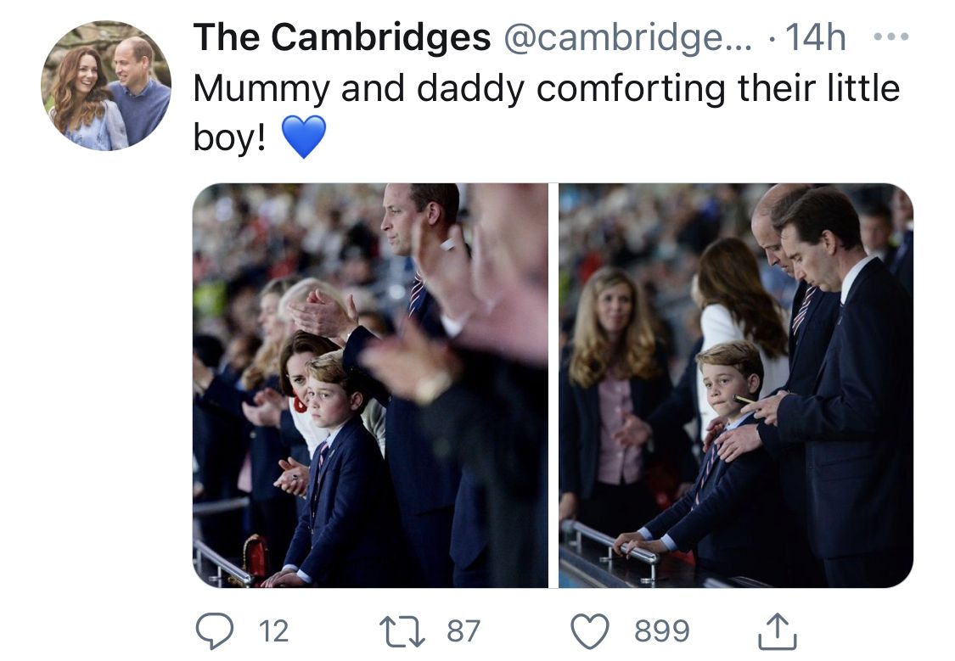Click the blue heart emoji in tweet
Screen dimensions: 955x661
[x=303, y=137]
